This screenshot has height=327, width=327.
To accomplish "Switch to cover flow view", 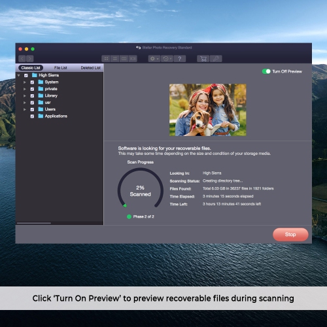I will 133,59.
